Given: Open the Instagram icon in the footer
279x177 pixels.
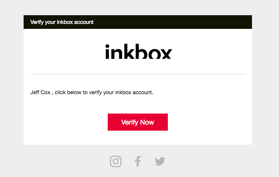Looking at the screenshot, I should (x=116, y=161).
